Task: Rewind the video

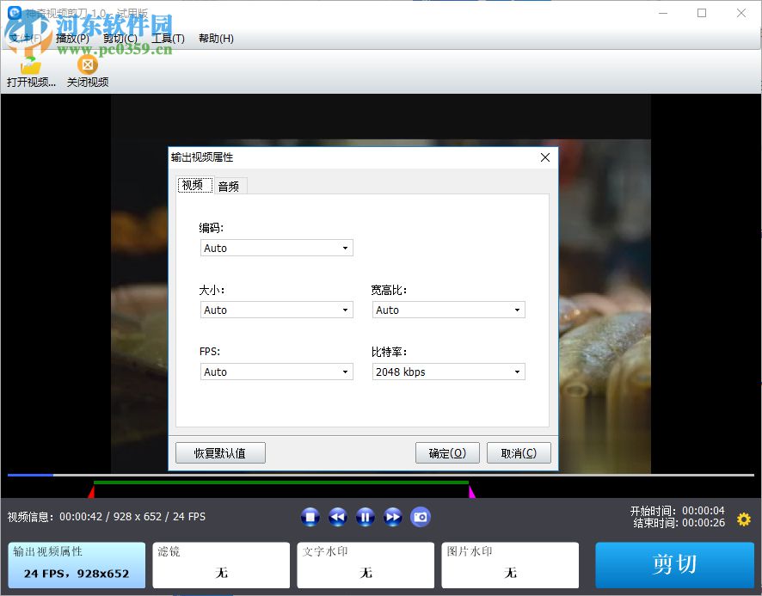Action: click(338, 517)
